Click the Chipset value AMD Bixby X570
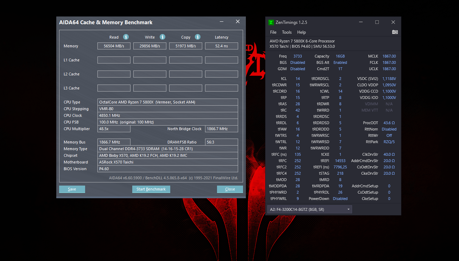 point(168,155)
